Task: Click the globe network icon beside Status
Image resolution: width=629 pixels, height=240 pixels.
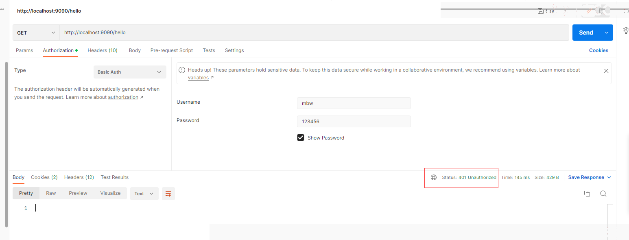Action: 434,177
